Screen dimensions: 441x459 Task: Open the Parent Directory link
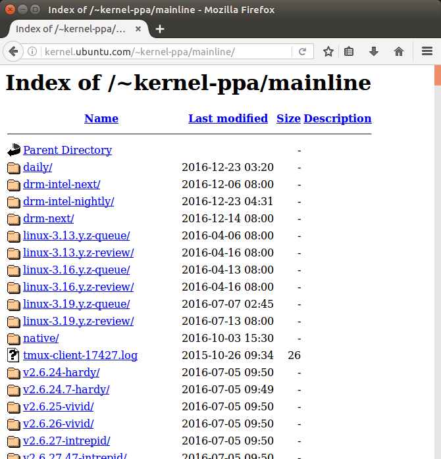pos(67,150)
